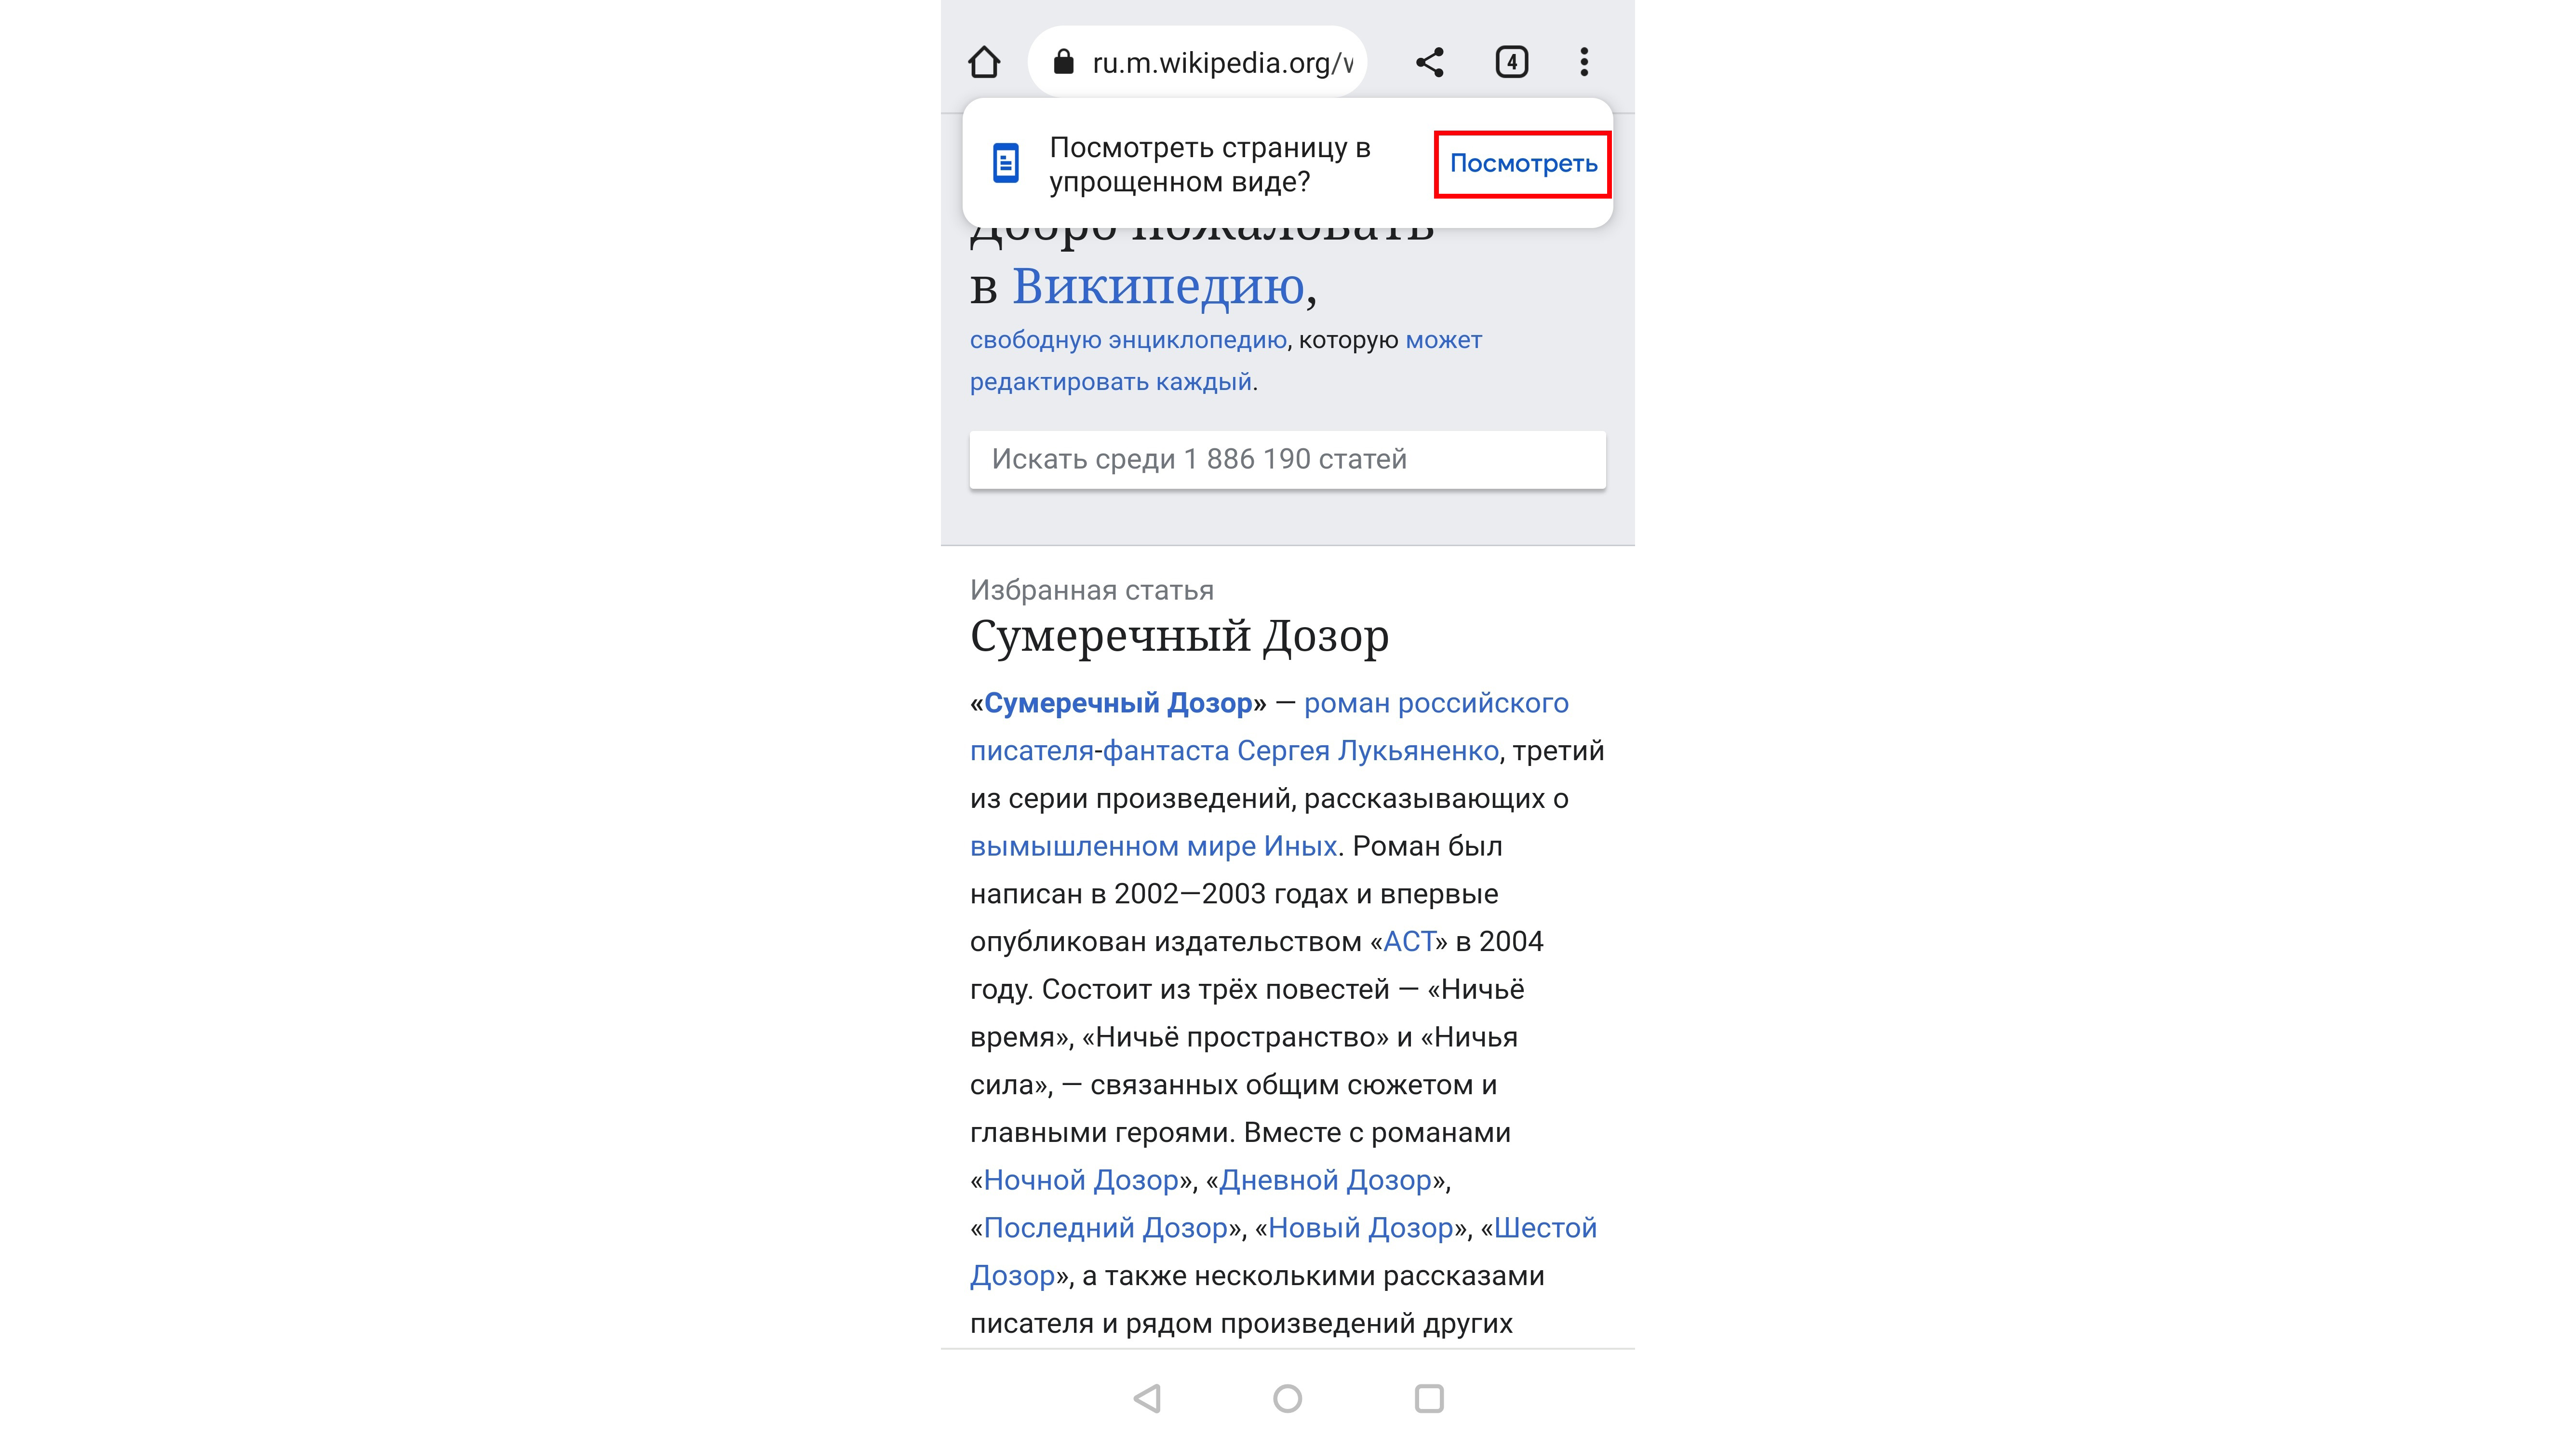The image size is (2576, 1449).
Task: Open the three-dot browser menu
Action: (1584, 62)
